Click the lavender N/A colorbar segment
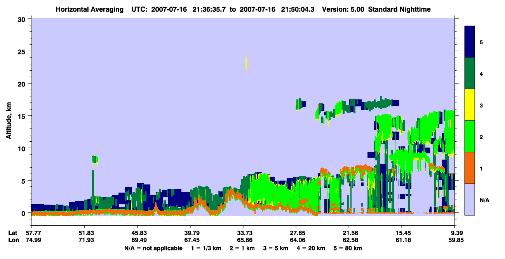Viewport: 505px width, 259px height. point(470,199)
